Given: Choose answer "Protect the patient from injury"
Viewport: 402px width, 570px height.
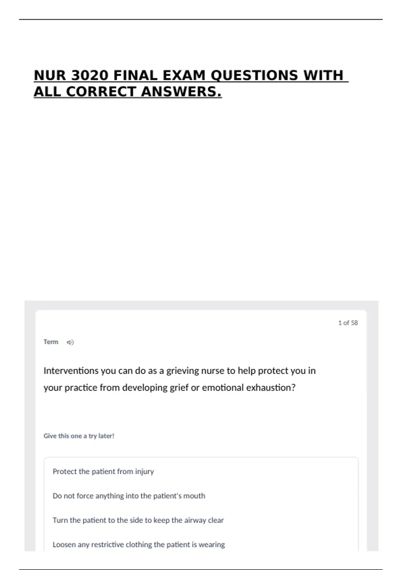Looking at the screenshot, I should click(103, 471).
